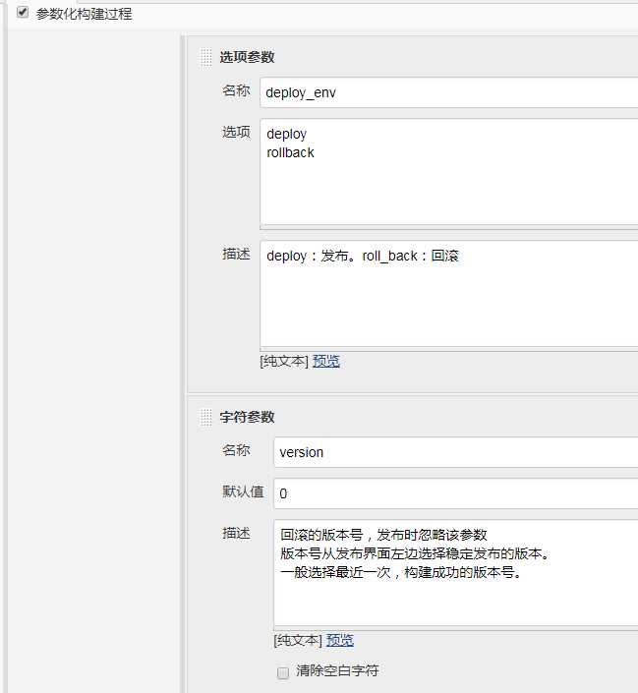The height and width of the screenshot is (693, 638).
Task: Click the [纯文本] text under 选项参数 description
Action: [284, 361]
